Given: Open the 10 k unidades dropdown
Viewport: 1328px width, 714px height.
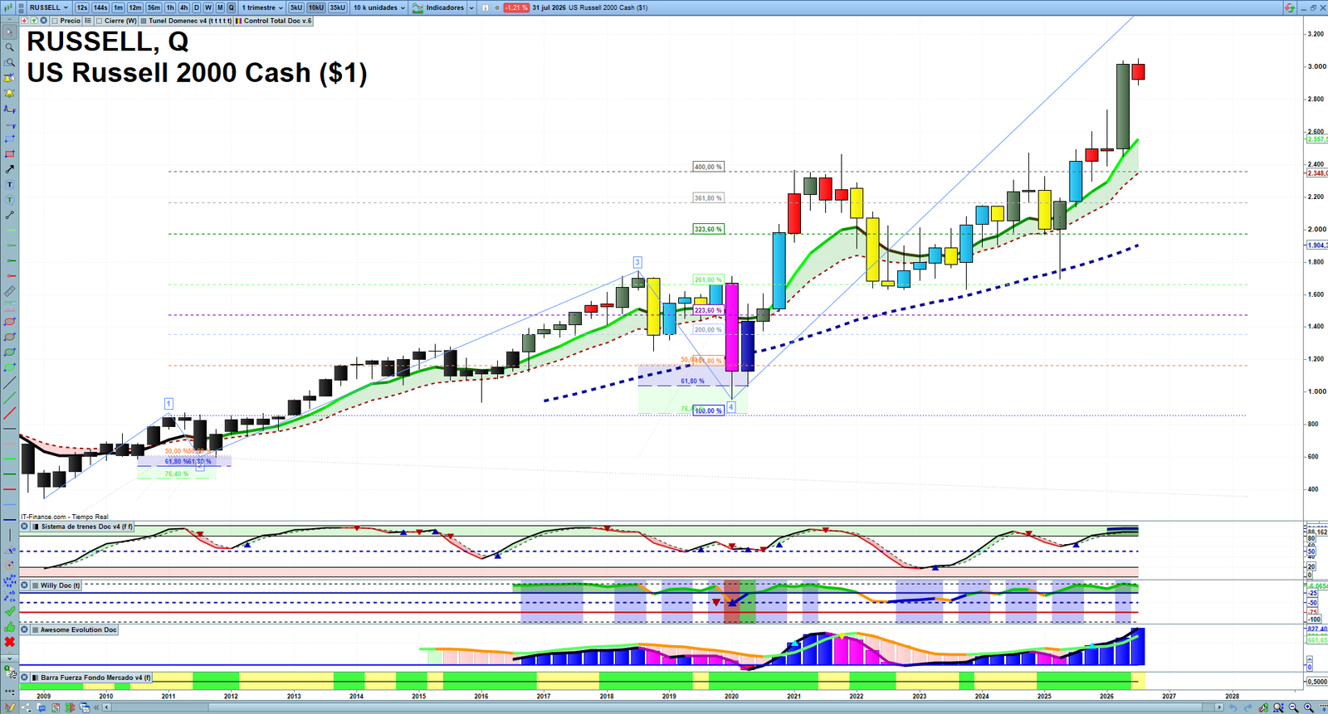Looking at the screenshot, I should [379, 7].
